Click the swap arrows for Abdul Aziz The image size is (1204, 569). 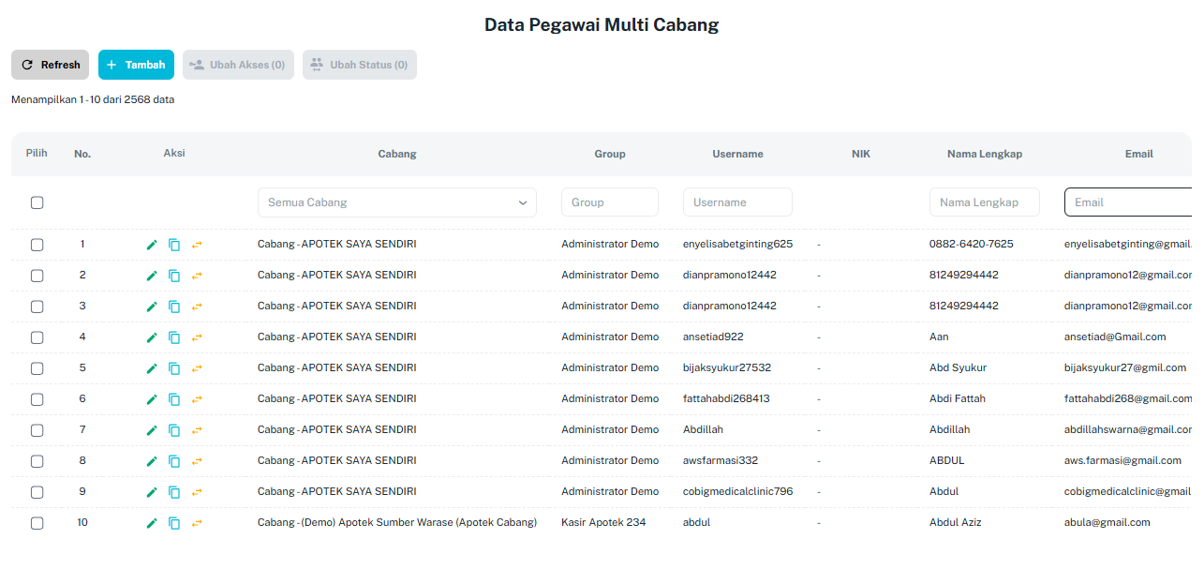click(197, 523)
